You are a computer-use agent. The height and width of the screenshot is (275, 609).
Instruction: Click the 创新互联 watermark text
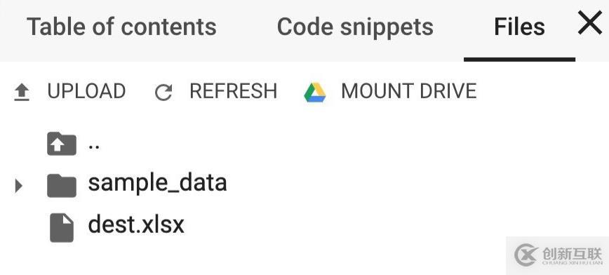(572, 254)
